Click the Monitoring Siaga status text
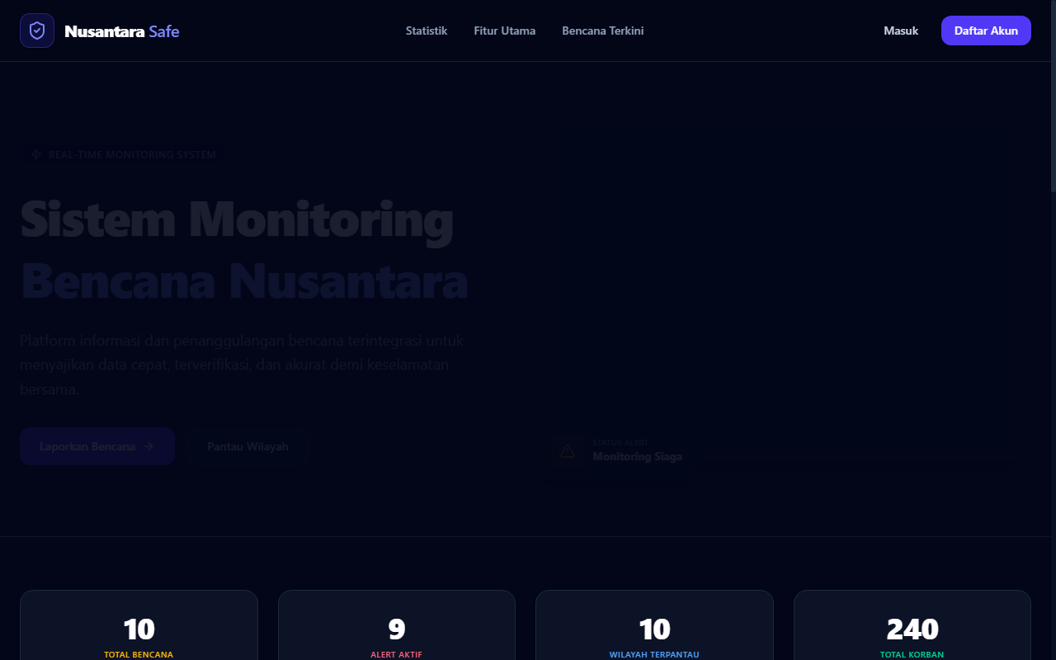This screenshot has height=660, width=1056. click(637, 456)
